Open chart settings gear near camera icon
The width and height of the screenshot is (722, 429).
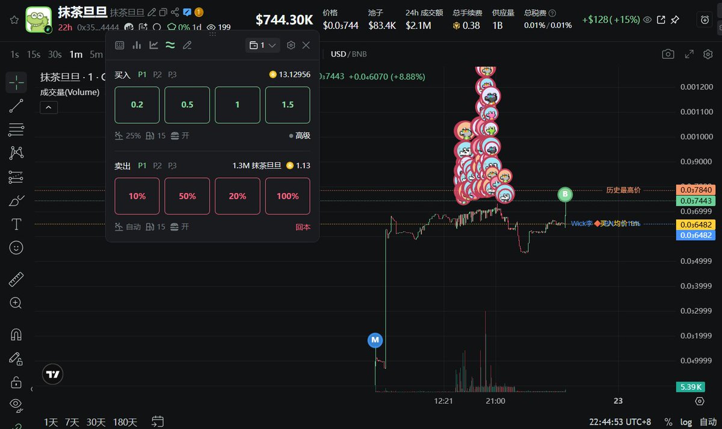coord(707,53)
